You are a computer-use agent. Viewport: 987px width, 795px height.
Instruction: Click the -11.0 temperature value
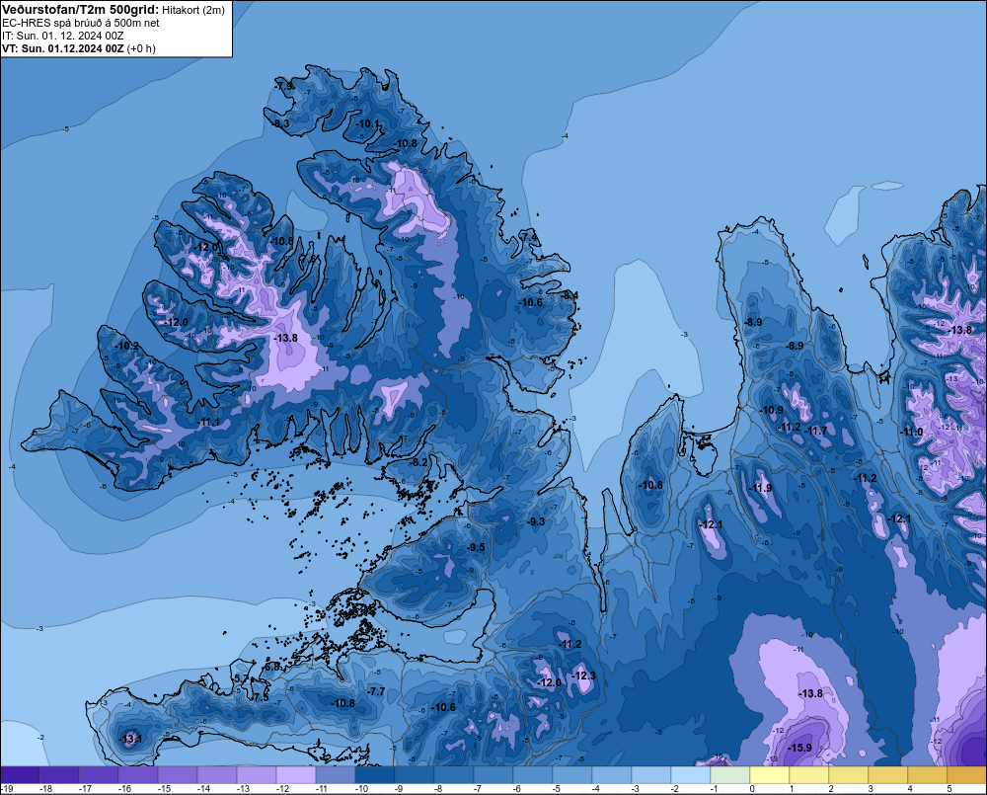(912, 432)
